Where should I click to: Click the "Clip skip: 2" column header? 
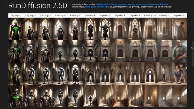click(x=31, y=15)
